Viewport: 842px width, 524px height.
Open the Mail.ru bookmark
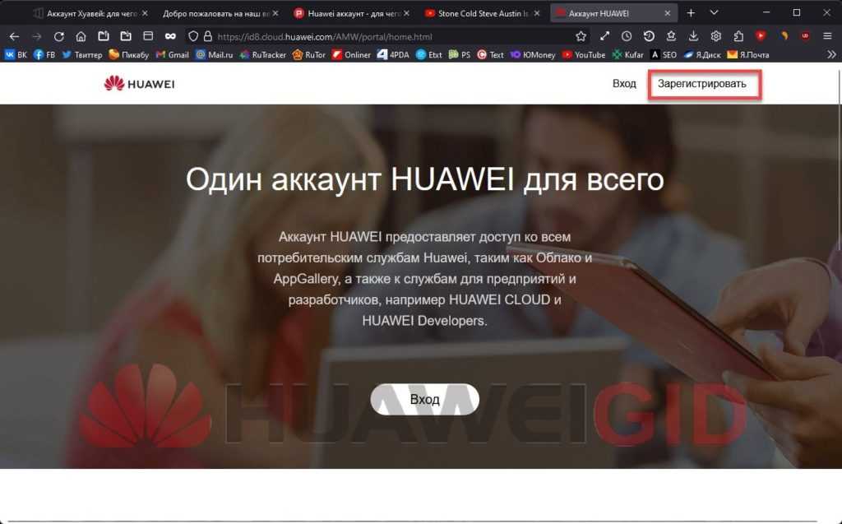215,55
